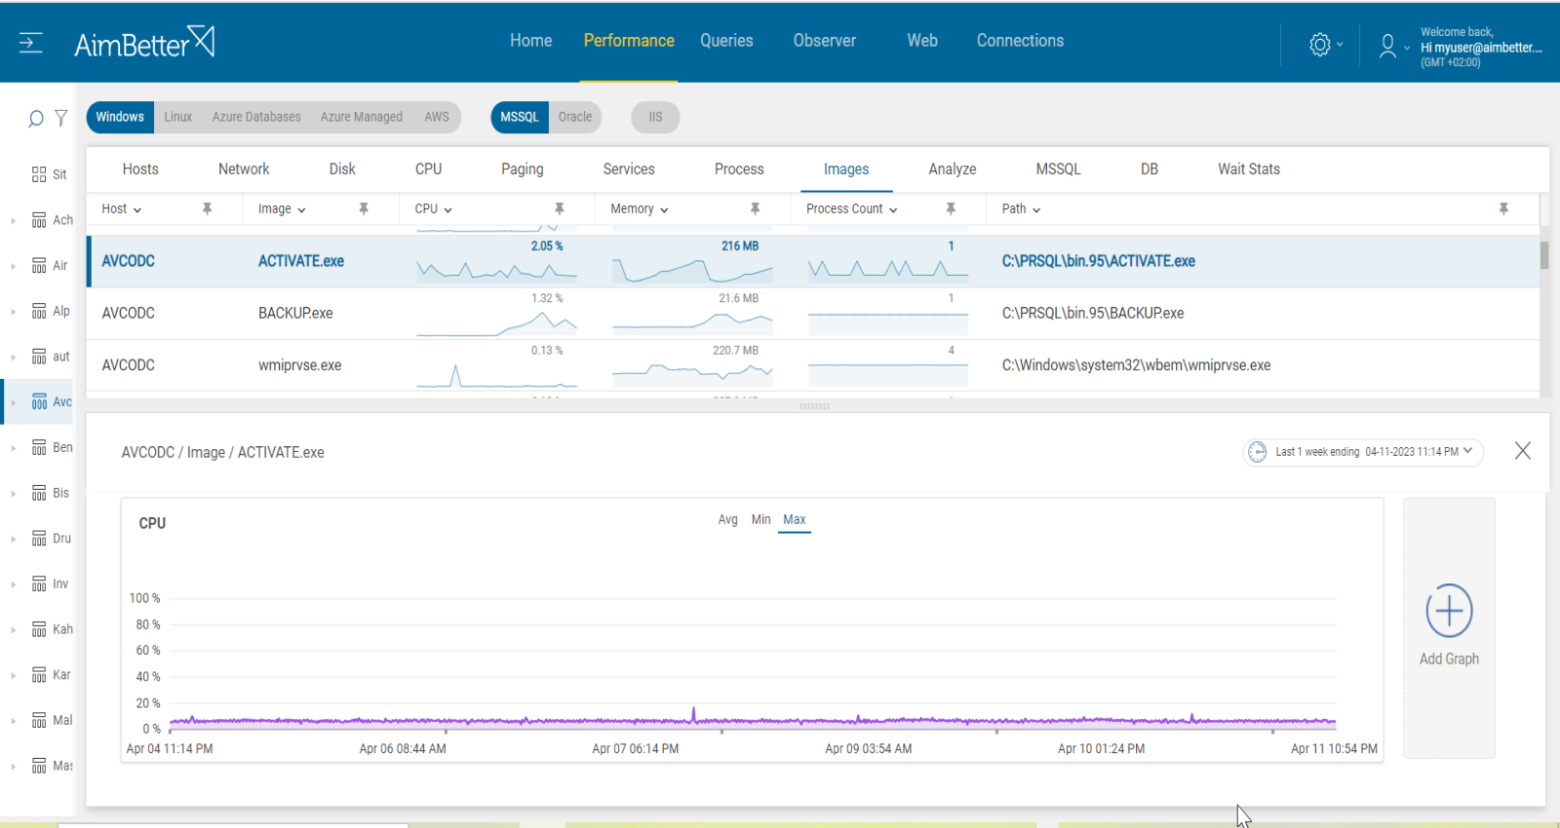Image resolution: width=1560 pixels, height=828 pixels.
Task: Show Max values in CPU graph
Action: (795, 520)
